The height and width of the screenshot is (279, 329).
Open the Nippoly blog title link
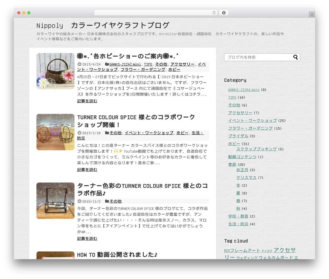[103, 25]
